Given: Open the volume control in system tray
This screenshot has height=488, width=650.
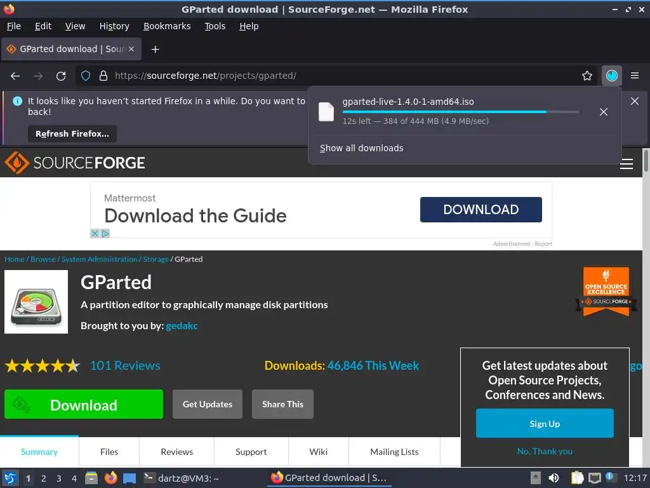Looking at the screenshot, I should click(554, 478).
